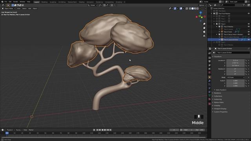Select solid viewport shading mode

coord(193,9)
